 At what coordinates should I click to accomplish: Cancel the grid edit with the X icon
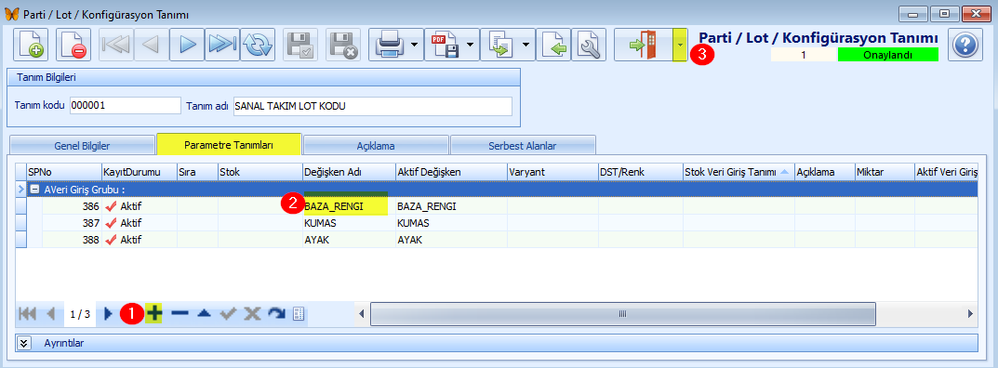[253, 313]
